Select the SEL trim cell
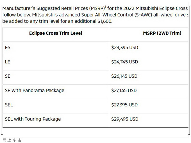This screenshot has width=191, height=143. point(9,105)
